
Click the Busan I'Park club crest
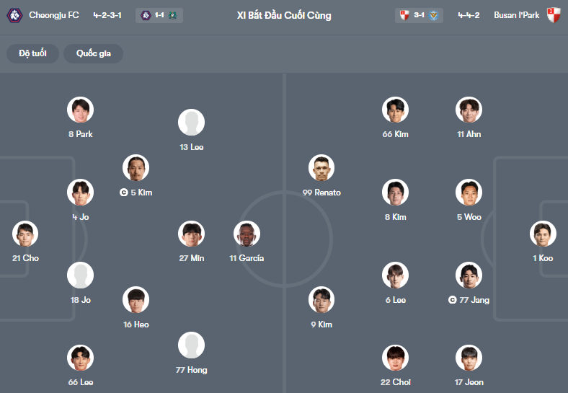[554, 14]
